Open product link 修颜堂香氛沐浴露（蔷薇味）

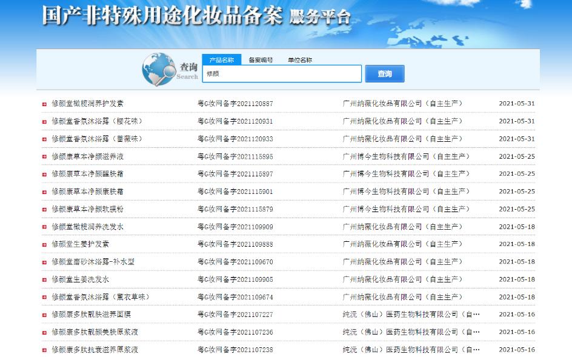coord(97,139)
